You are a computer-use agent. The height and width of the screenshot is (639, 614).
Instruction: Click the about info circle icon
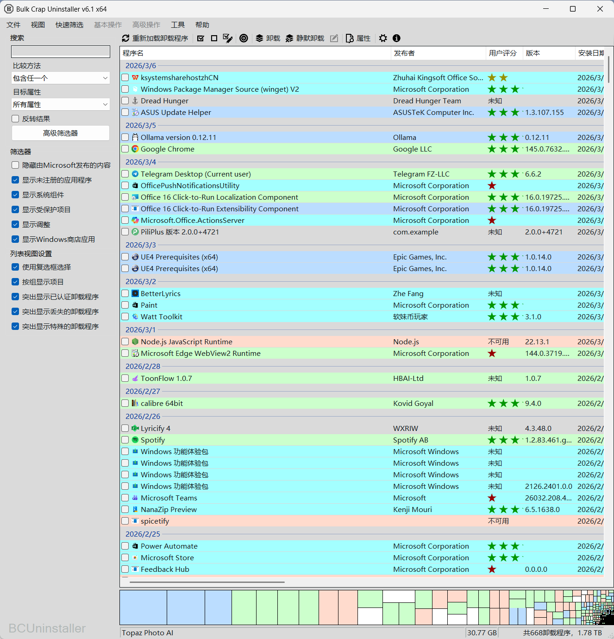[396, 38]
